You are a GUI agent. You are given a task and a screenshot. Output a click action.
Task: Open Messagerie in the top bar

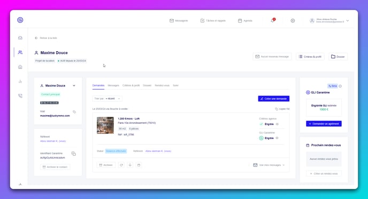(x=179, y=21)
